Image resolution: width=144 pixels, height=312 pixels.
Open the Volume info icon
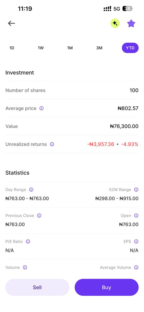click(25, 268)
